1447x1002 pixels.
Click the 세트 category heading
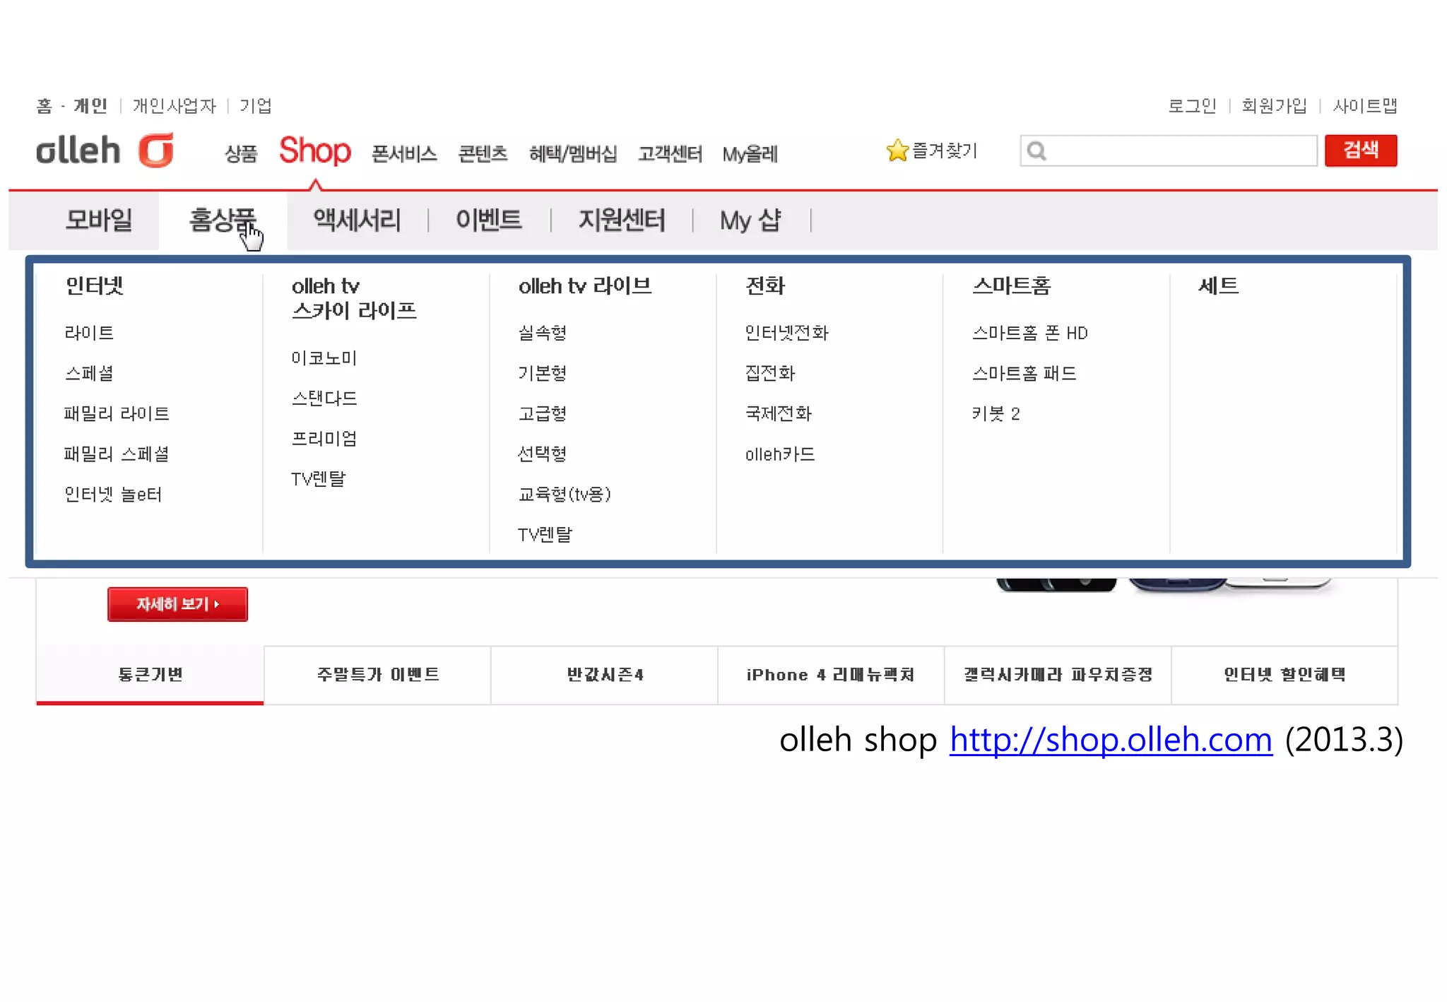(x=1219, y=285)
